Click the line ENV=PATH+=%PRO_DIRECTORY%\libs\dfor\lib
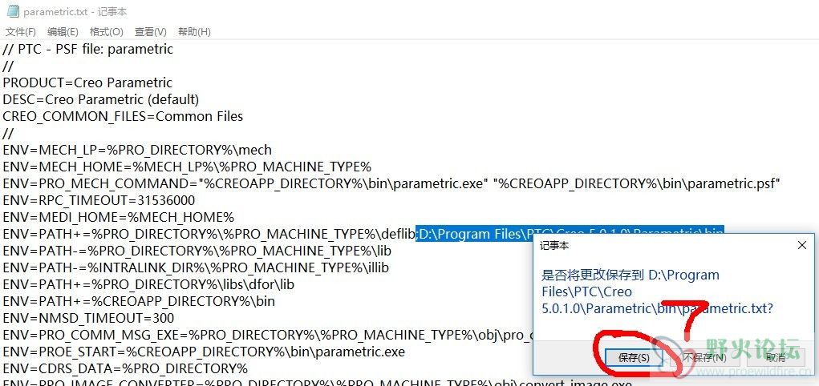819x386 pixels. coord(148,284)
